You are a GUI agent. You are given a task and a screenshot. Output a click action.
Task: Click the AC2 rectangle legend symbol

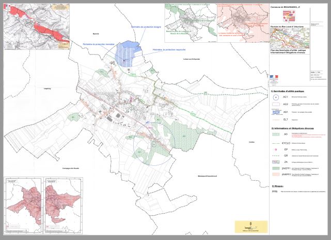point(276,104)
